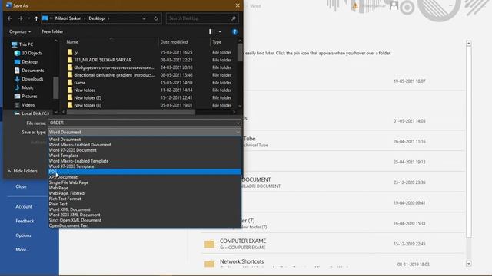This screenshot has height=276, width=492.
Task: Expand the view options dropdown arrow
Action: [x=220, y=31]
